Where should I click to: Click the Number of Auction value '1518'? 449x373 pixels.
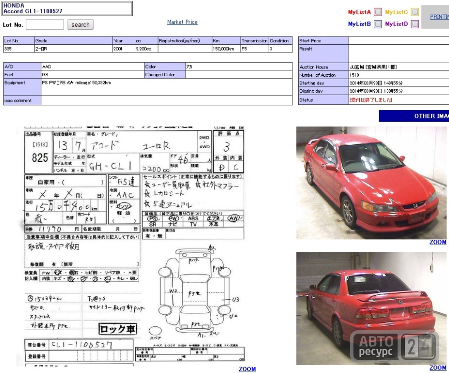click(354, 75)
